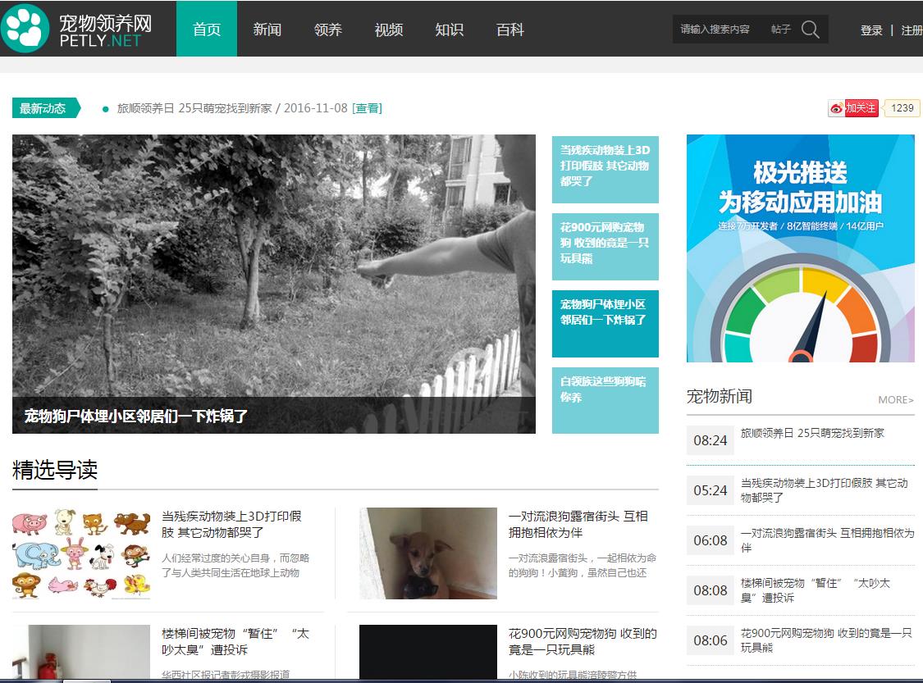Click the MORE> link under 宠物新闻
This screenshot has height=683, width=923.
896,400
